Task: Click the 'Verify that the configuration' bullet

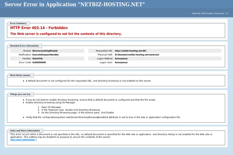Action: pyautogui.click(x=103, y=117)
